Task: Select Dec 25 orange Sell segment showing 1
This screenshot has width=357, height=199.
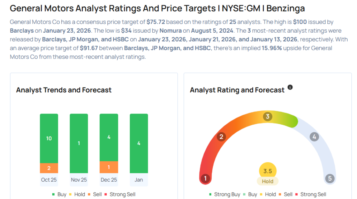Action: (109, 167)
